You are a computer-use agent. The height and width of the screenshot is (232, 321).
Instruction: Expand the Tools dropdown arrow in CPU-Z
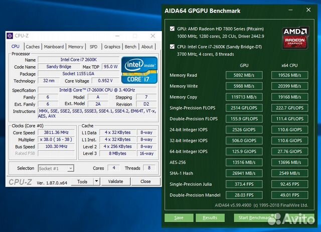point(97,181)
